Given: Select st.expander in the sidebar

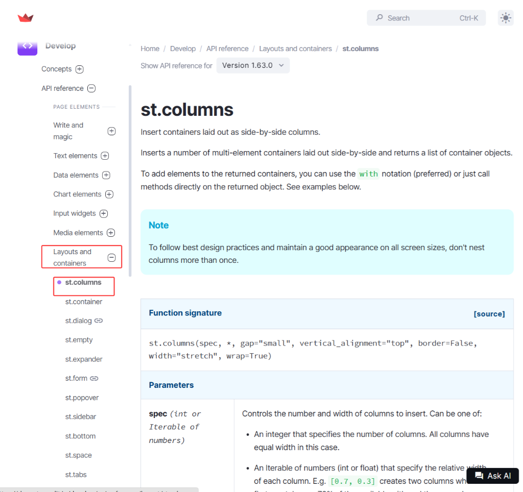Looking at the screenshot, I should coord(84,359).
